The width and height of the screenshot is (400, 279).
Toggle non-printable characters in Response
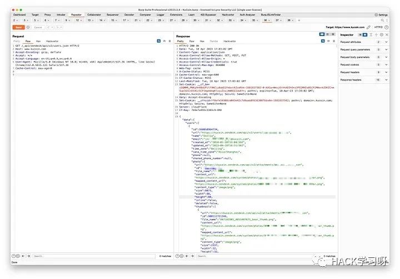pos(328,40)
